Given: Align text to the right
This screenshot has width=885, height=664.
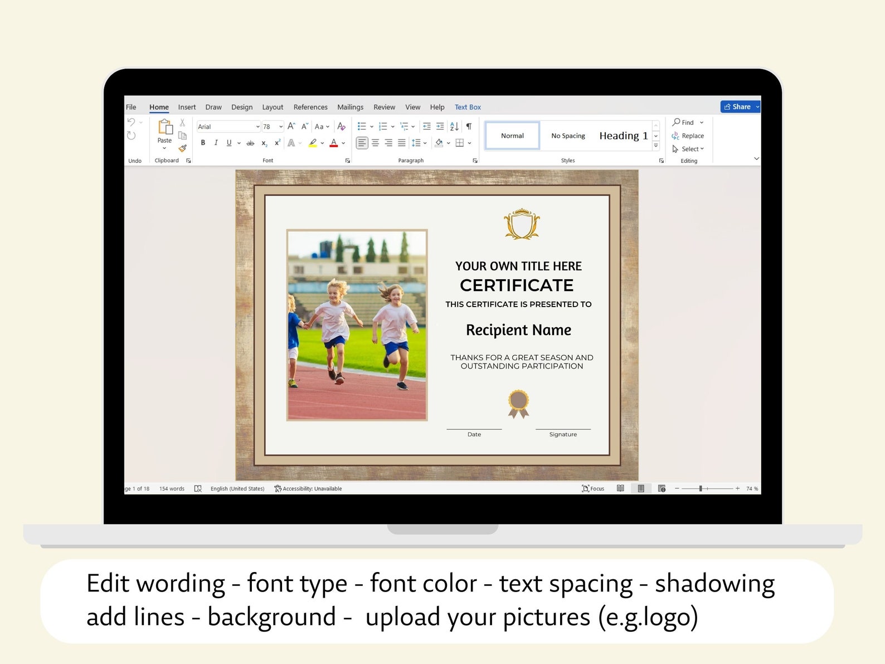Looking at the screenshot, I should coord(388,143).
